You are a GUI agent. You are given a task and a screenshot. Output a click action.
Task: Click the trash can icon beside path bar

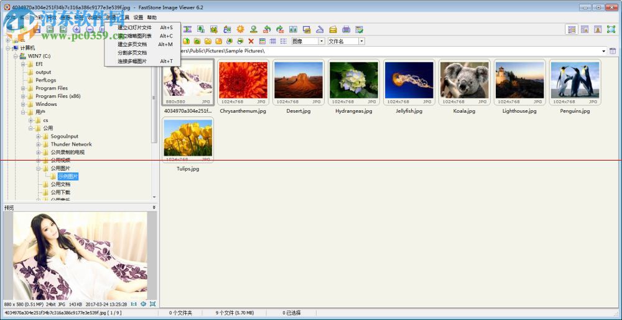point(613,51)
